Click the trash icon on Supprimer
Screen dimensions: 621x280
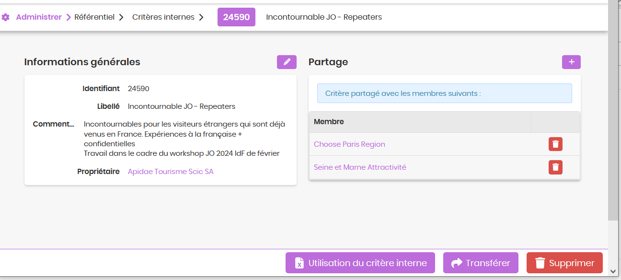(x=540, y=263)
